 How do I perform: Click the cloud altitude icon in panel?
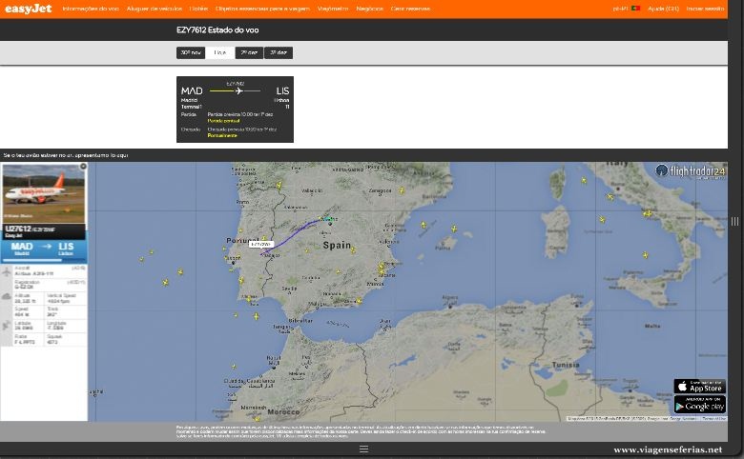click(6, 297)
